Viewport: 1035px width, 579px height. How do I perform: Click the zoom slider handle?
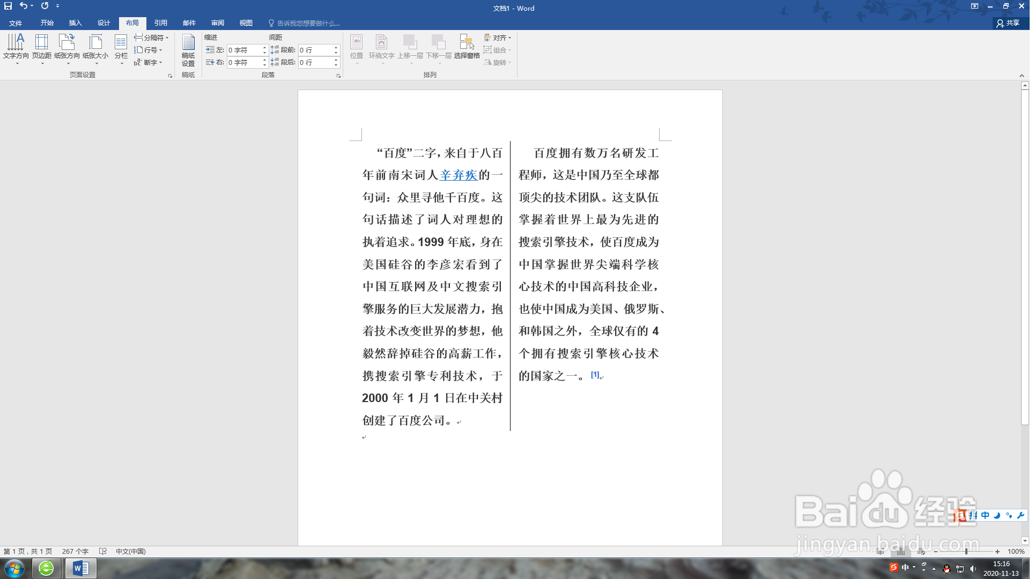[966, 551]
